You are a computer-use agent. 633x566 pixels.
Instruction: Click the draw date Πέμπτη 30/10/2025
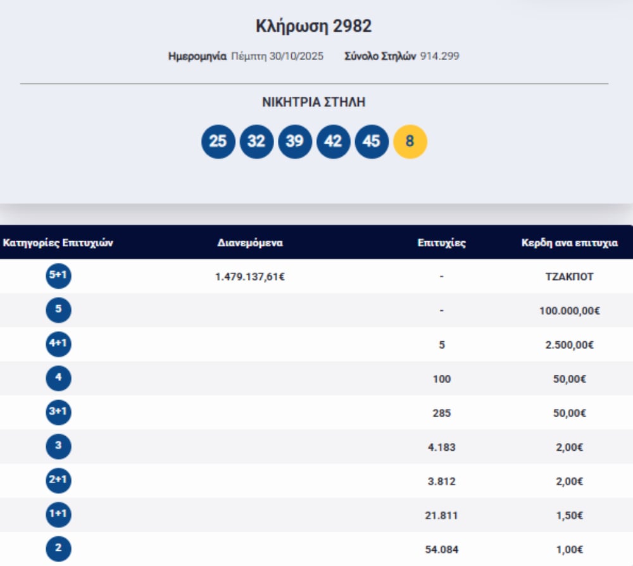pos(277,56)
